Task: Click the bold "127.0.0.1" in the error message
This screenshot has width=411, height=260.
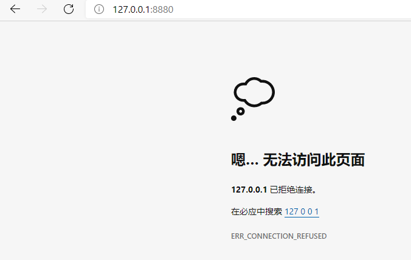Action: 249,190
